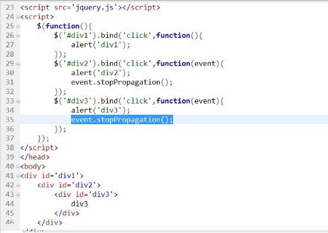Screen dimensions: 328x233
Task: Click the <div id='div2'> tag
Action: 69,185
